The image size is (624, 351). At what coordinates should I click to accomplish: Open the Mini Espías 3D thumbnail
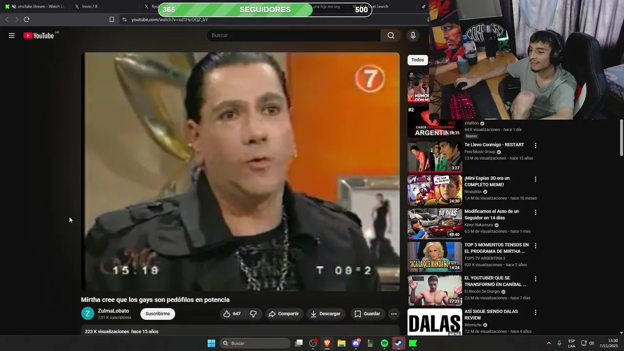(434, 190)
